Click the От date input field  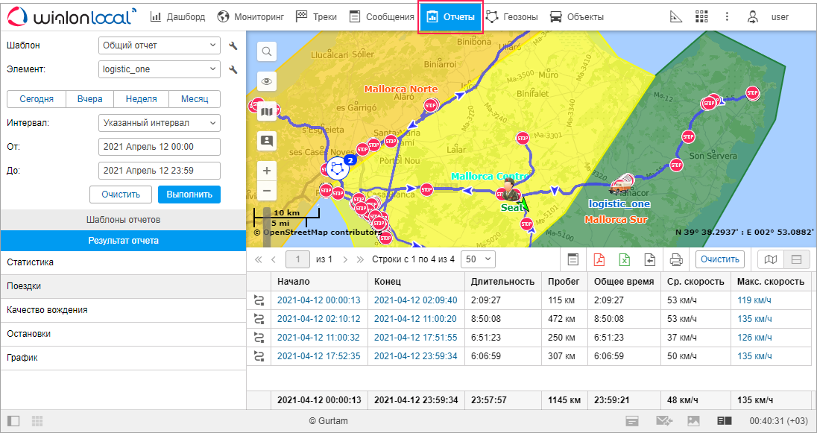click(x=160, y=147)
